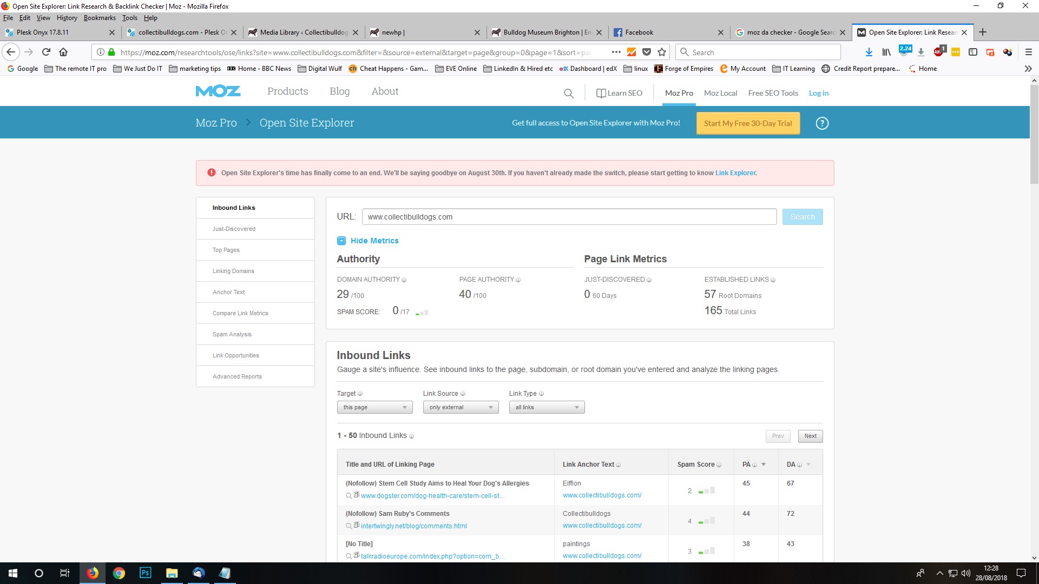Click magnifier icon beside dogster.com link
Screen dimensions: 1039x584
pyautogui.click(x=348, y=496)
